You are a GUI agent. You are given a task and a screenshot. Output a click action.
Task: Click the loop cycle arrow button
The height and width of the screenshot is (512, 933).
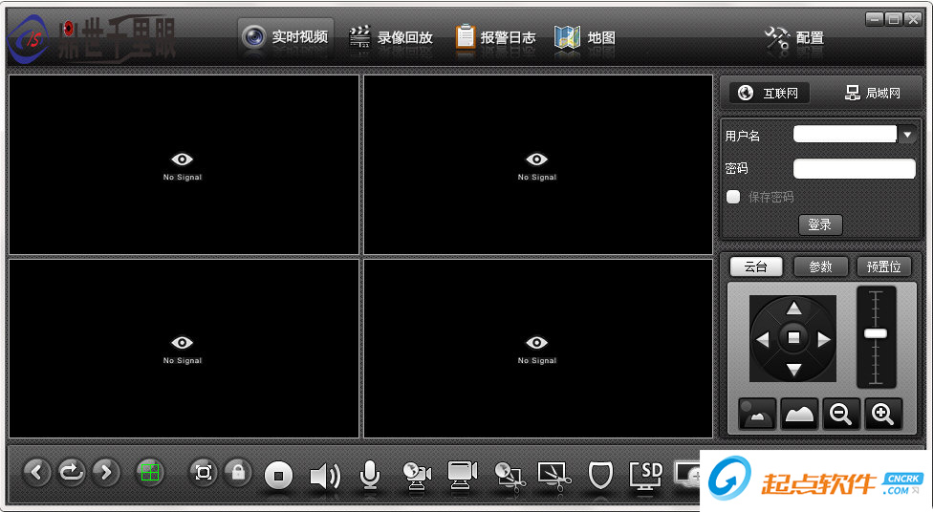[72, 473]
